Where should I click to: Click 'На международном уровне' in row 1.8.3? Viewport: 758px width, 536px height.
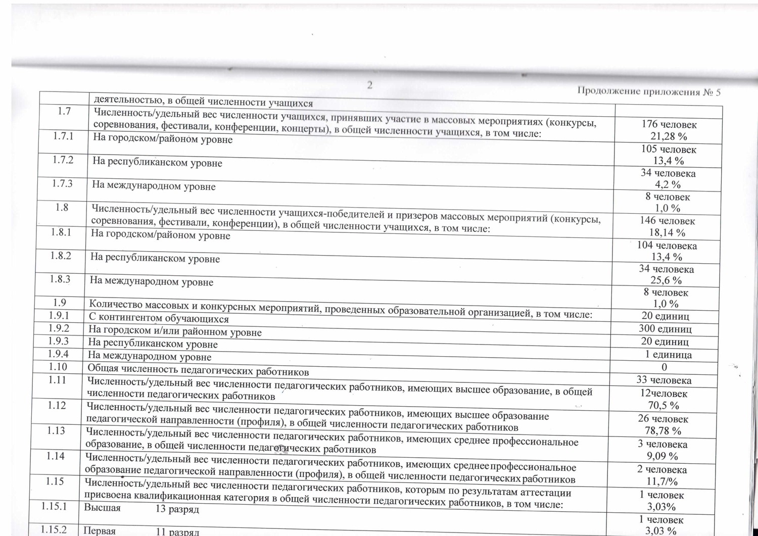(x=151, y=281)
